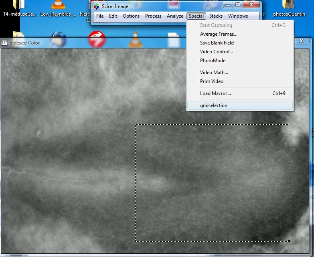This screenshot has width=314, height=257.
Task: Click the blue globe desktop icon
Action: 59,39
